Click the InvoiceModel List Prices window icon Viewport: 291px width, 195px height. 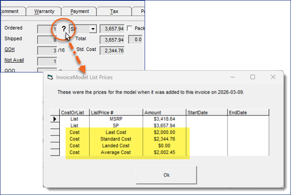[50, 77]
